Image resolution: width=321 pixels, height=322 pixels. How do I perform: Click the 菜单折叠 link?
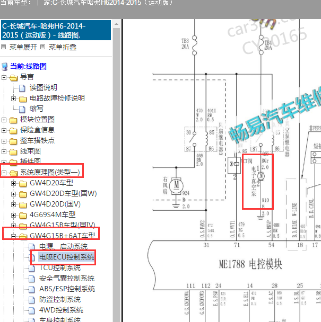63,47
